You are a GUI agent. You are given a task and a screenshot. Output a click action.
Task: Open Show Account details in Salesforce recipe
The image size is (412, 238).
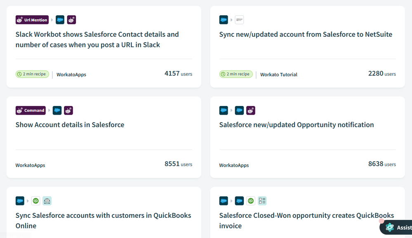point(70,125)
